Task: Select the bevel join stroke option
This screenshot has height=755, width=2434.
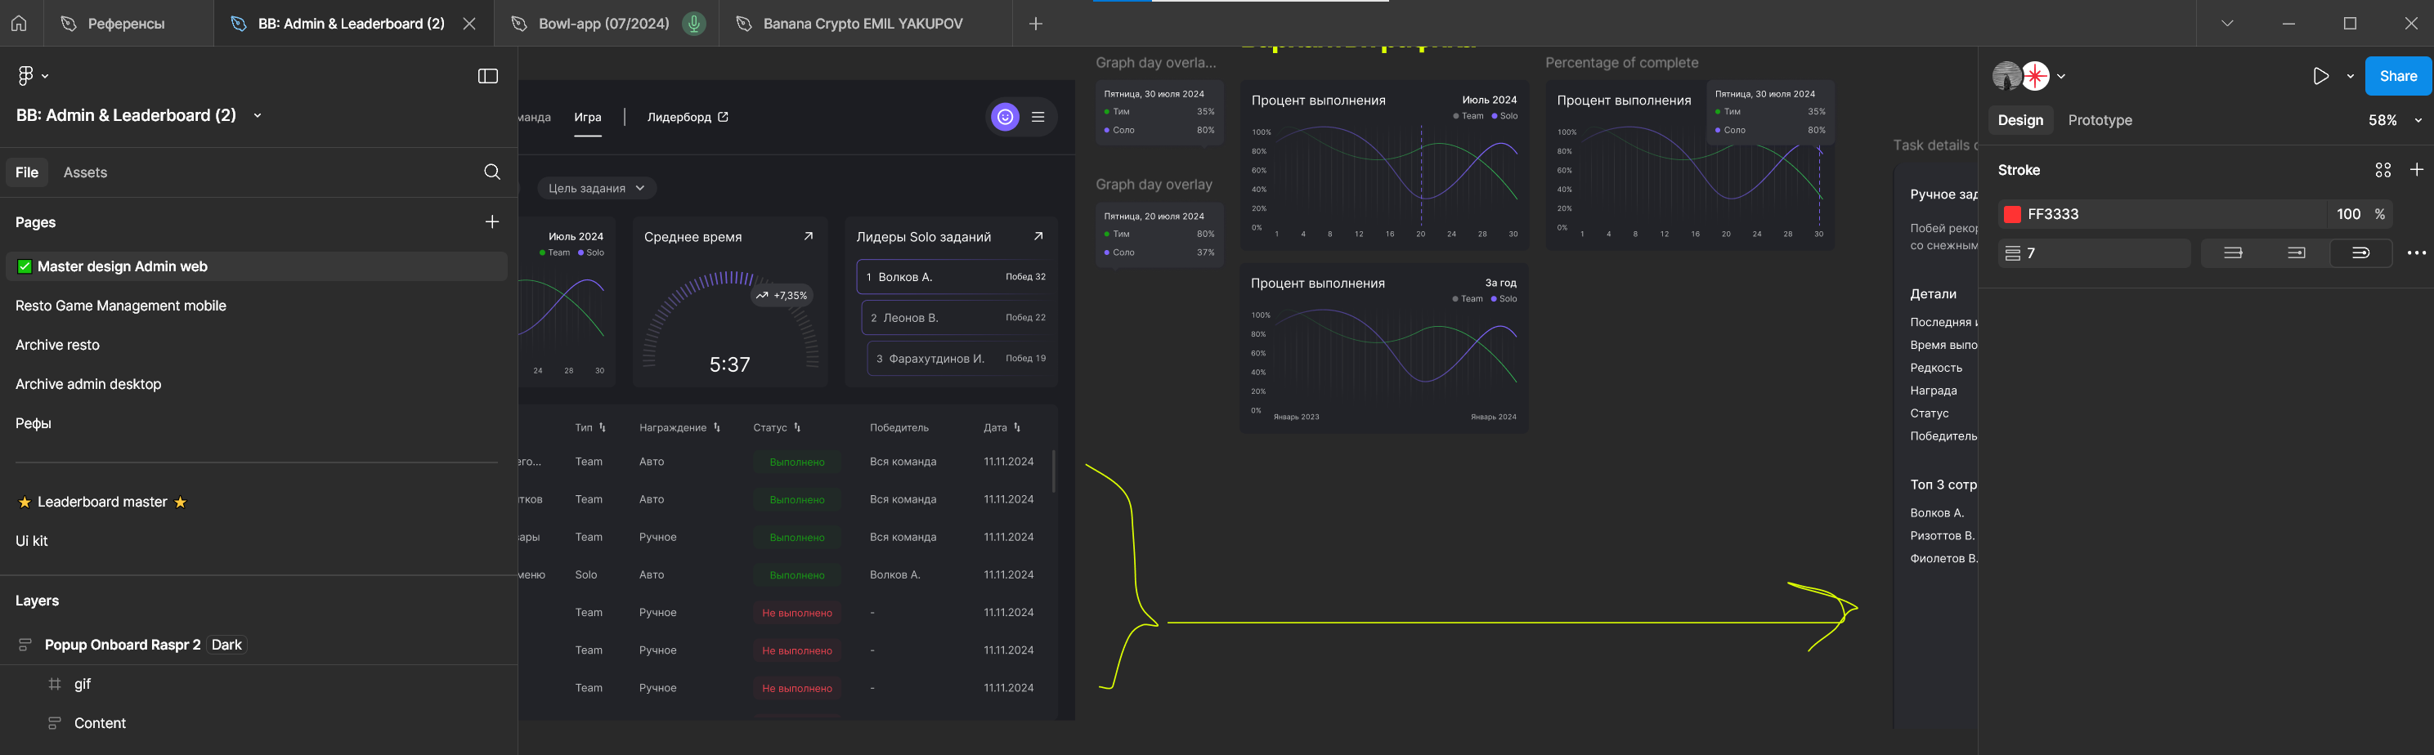Action: click(x=2296, y=253)
